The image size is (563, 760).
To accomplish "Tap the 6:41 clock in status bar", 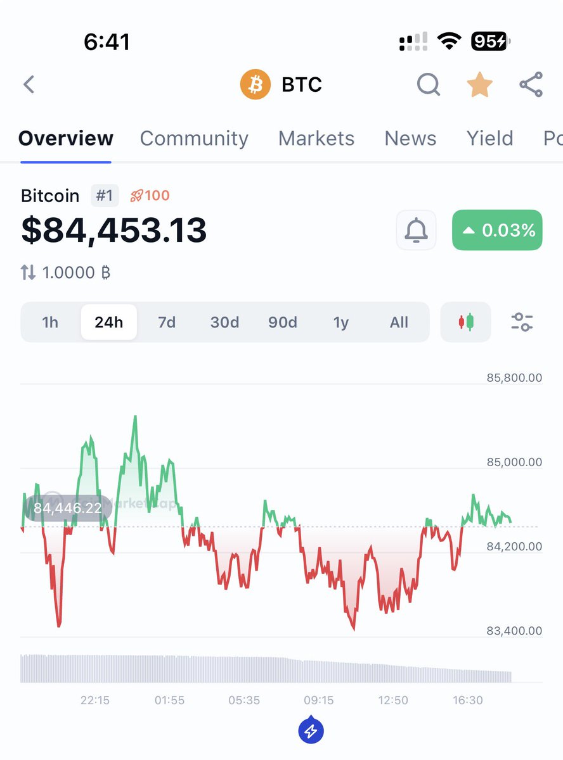I will pos(107,42).
